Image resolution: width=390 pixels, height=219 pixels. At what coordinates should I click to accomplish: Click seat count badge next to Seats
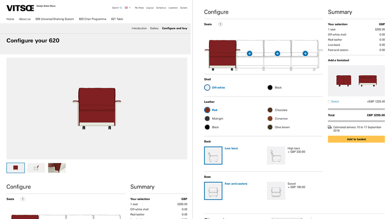pos(220,24)
